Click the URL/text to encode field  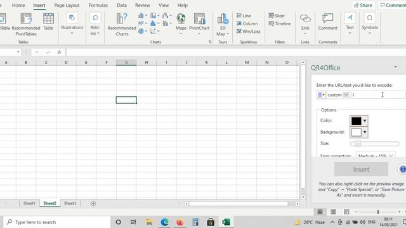(378, 94)
